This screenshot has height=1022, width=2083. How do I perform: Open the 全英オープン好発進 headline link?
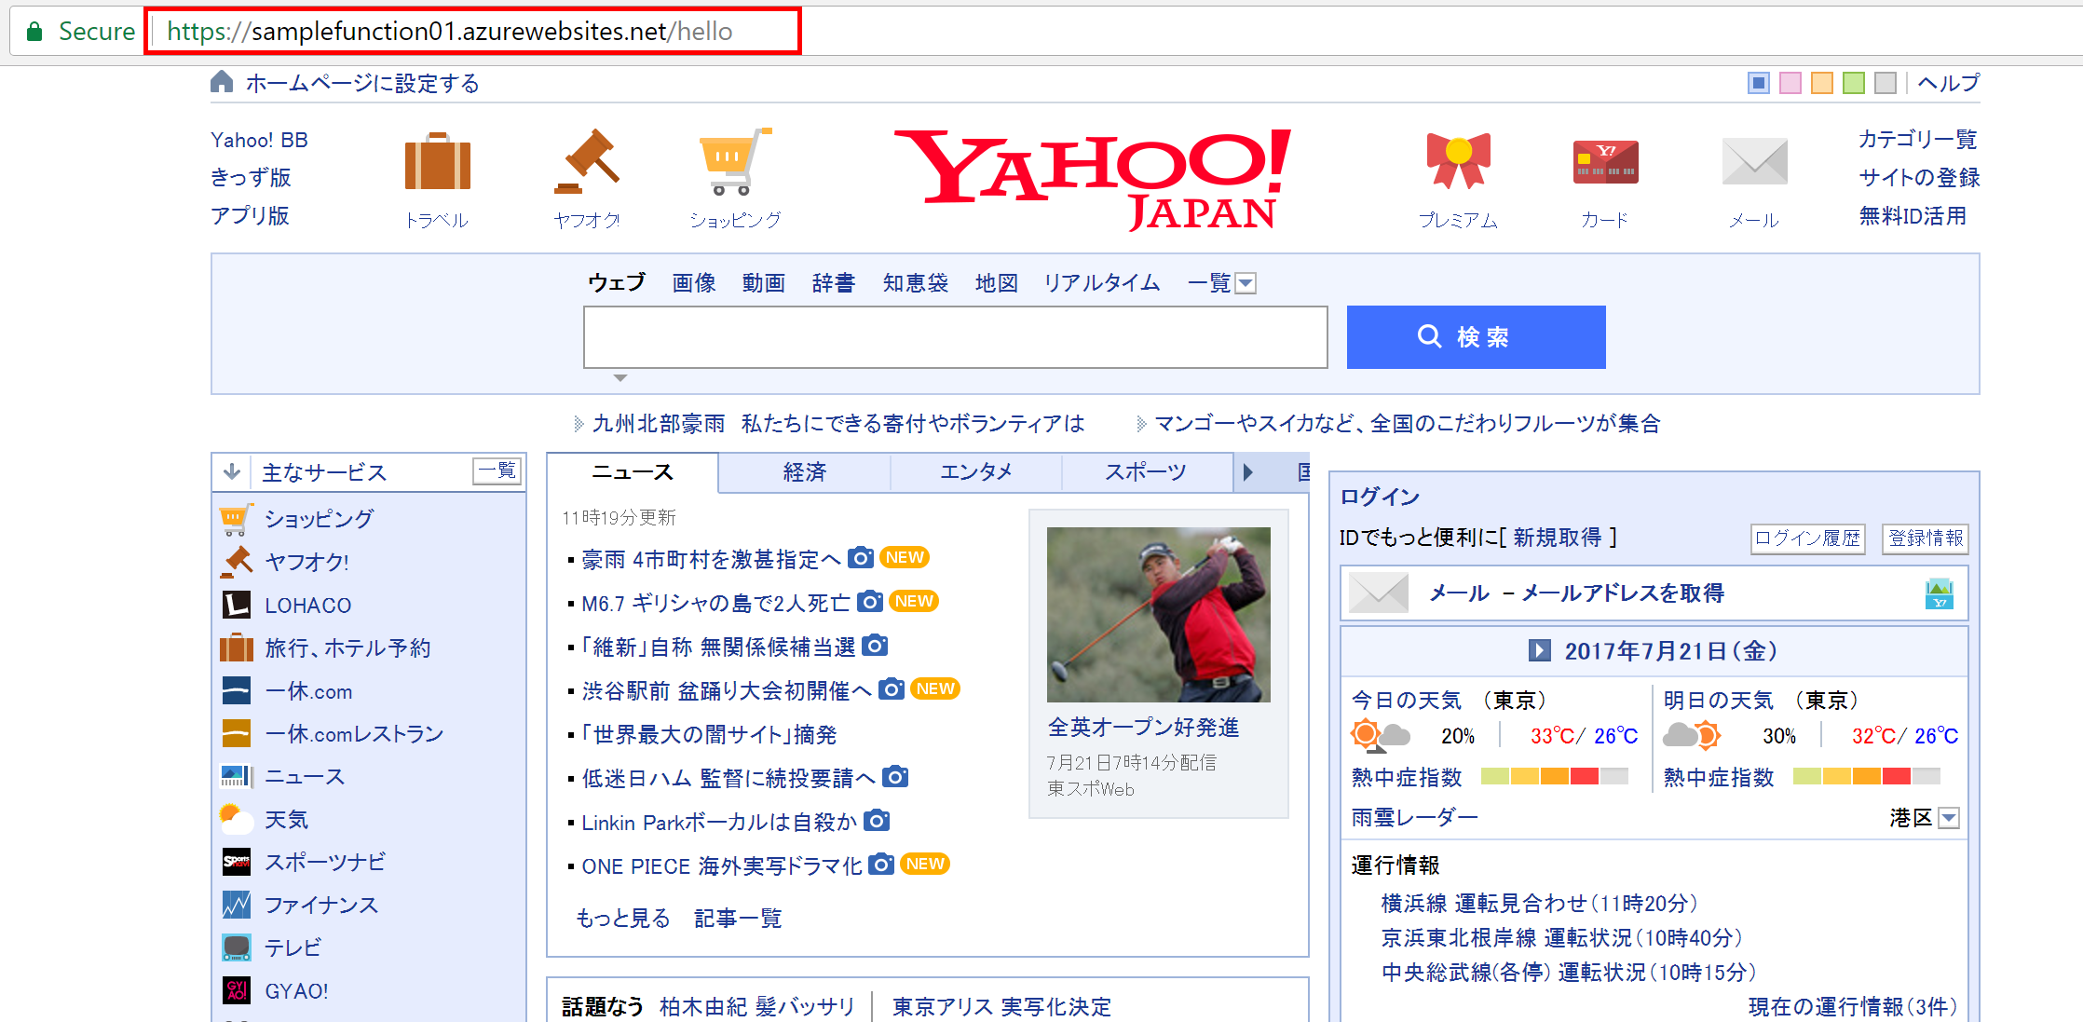(1143, 728)
